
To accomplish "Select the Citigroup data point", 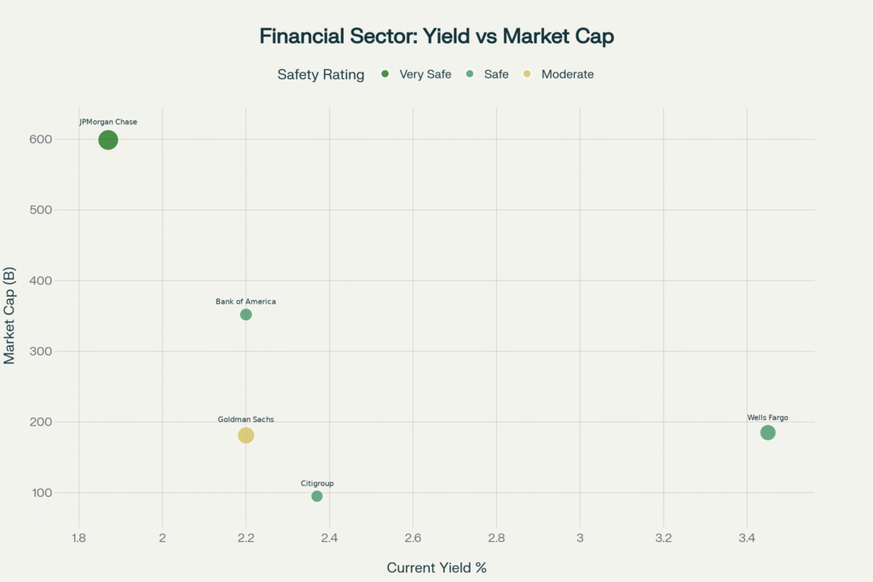I will point(317,496).
